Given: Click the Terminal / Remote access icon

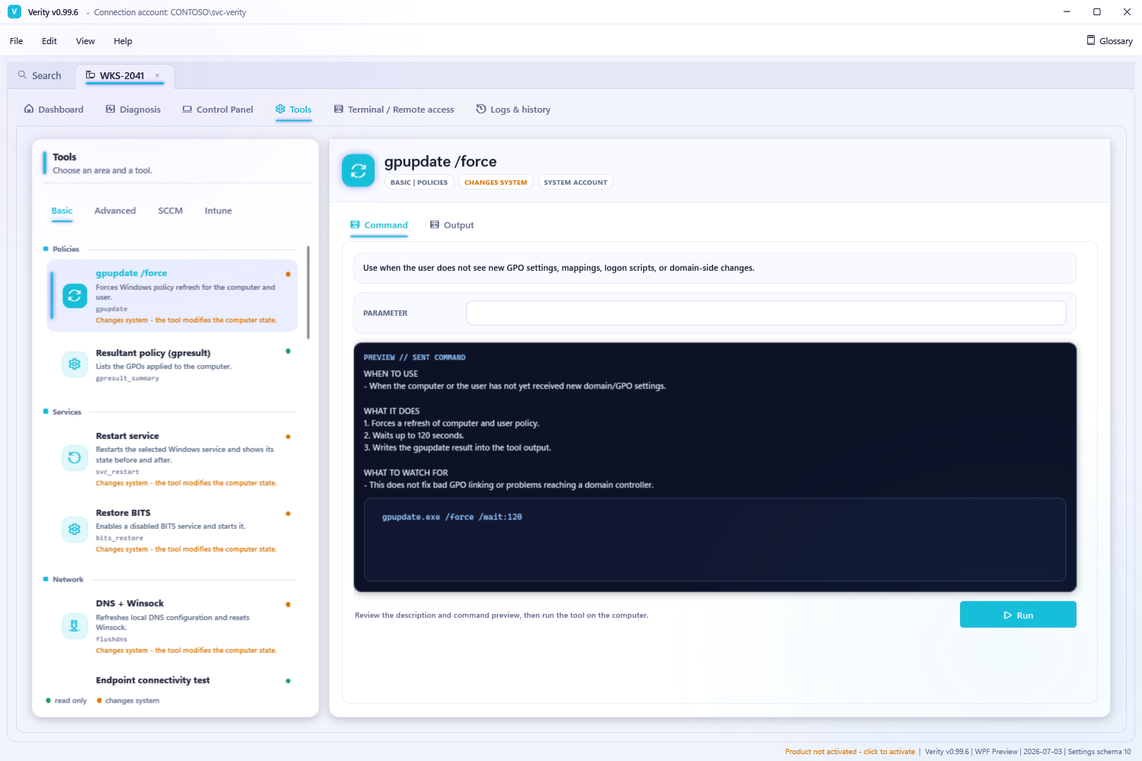Looking at the screenshot, I should coord(339,109).
